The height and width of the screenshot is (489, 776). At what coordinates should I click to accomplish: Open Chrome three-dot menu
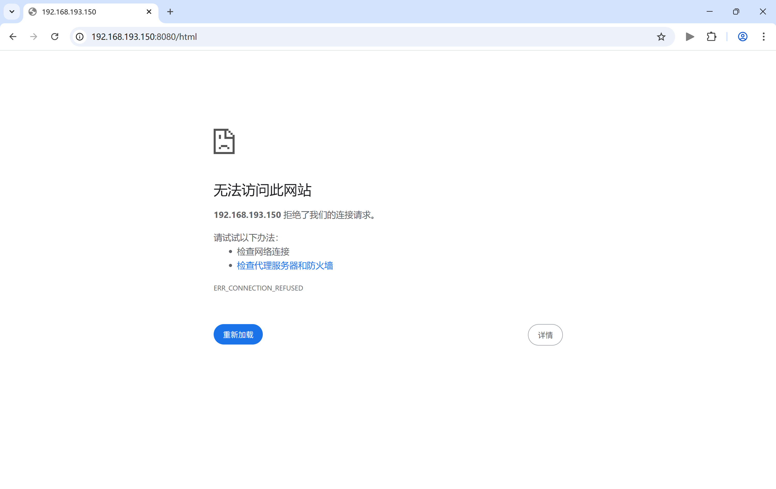coord(763,37)
